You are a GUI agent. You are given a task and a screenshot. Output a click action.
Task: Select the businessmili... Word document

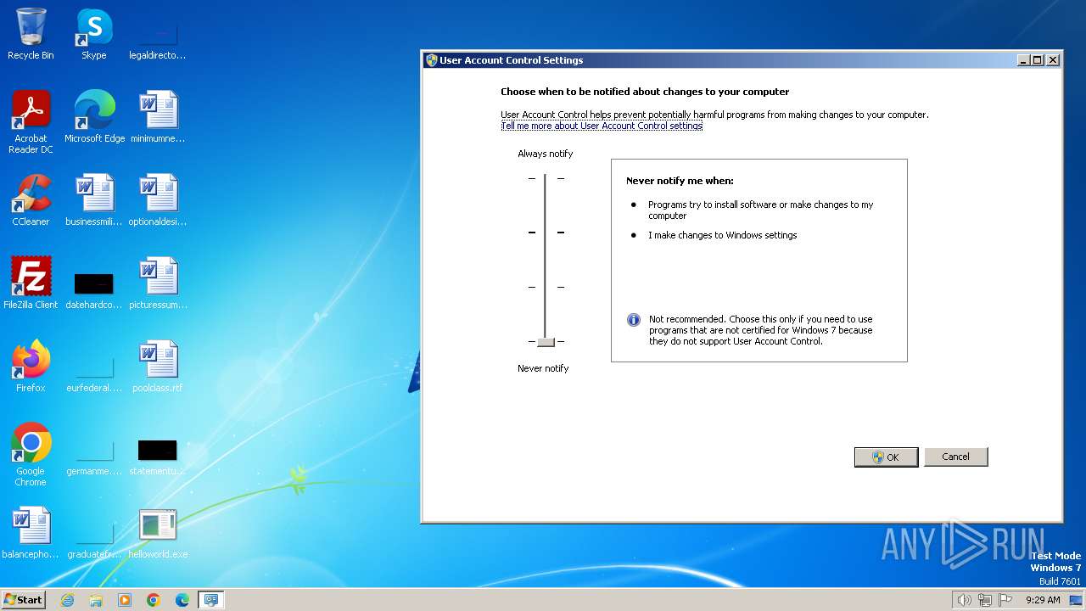coord(94,200)
